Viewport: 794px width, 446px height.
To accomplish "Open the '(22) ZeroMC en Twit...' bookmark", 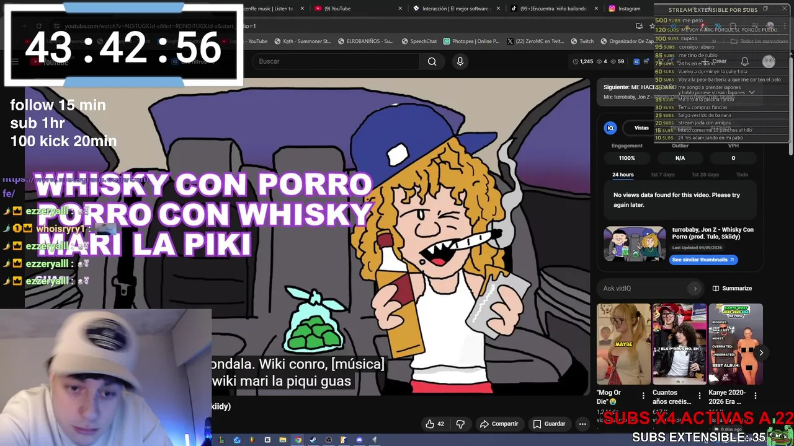I will click(x=535, y=42).
